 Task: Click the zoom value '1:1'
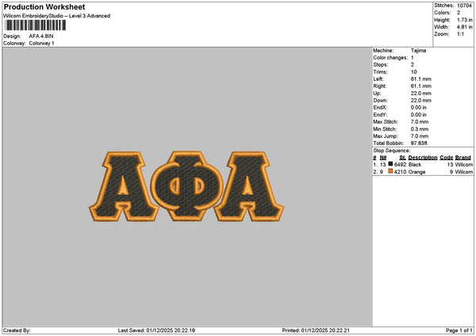[x=460, y=34]
